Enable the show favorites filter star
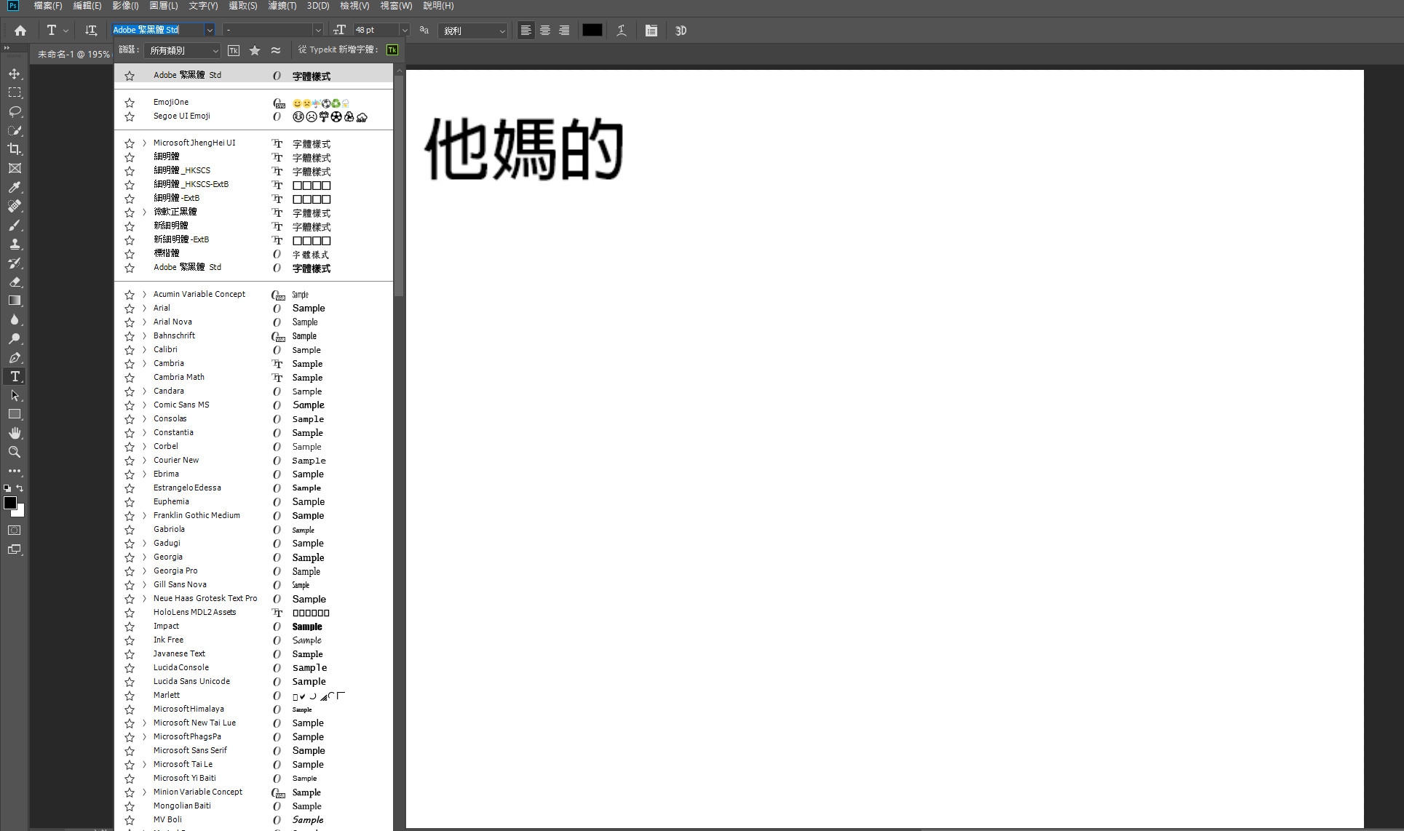The image size is (1404, 831). coord(254,50)
